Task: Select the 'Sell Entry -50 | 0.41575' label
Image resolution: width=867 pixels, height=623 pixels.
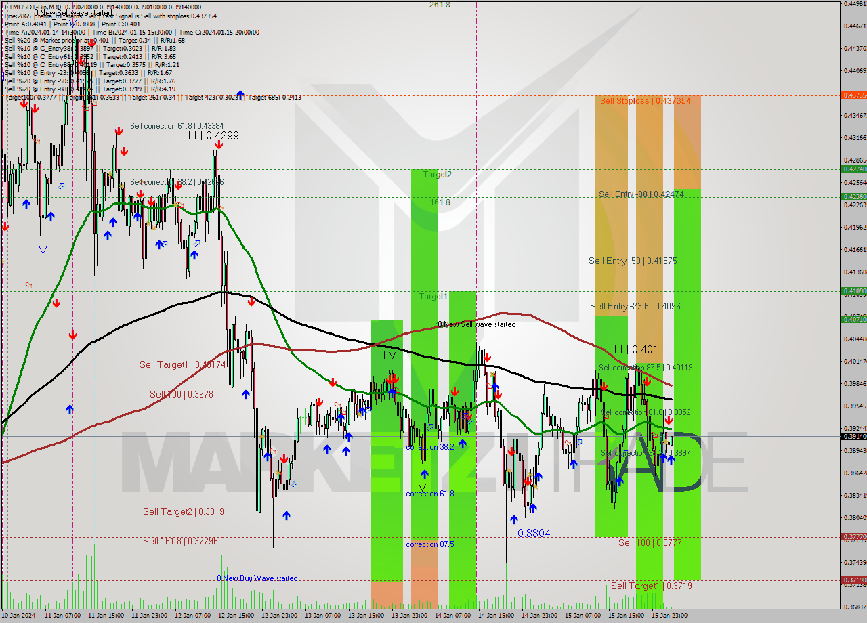Action: point(633,261)
